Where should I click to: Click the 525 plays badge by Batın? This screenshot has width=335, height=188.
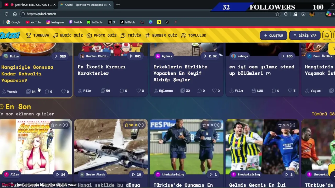(60, 56)
